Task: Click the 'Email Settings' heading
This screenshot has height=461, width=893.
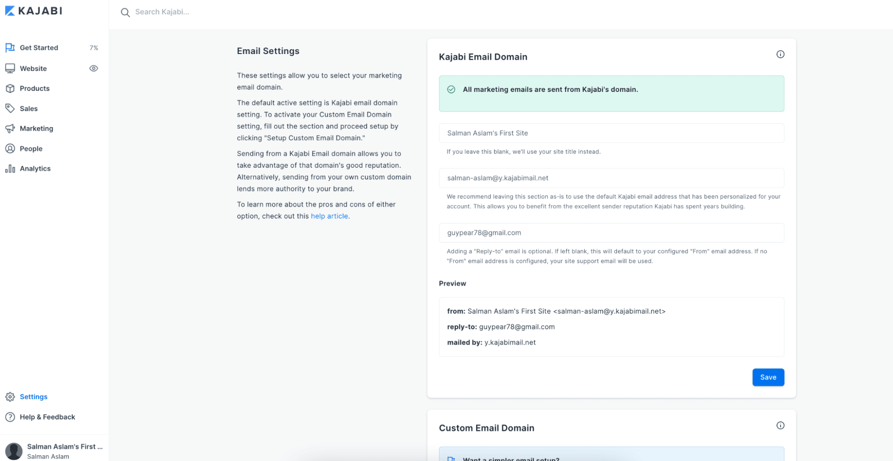Action: (x=268, y=51)
